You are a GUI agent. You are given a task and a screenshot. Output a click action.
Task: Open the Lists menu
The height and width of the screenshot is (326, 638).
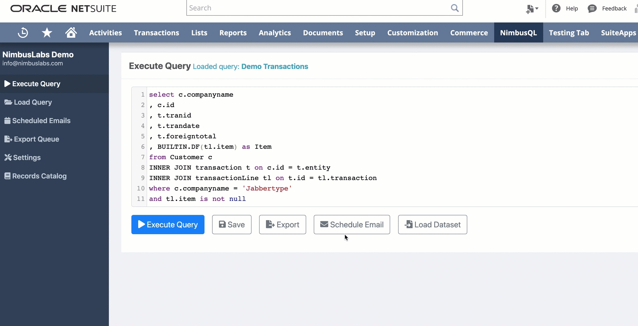click(199, 33)
